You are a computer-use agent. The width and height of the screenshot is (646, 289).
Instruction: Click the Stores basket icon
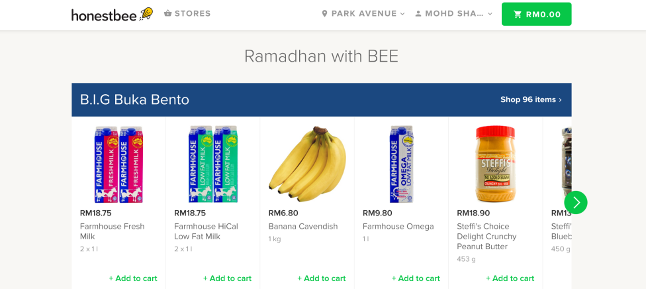point(167,13)
